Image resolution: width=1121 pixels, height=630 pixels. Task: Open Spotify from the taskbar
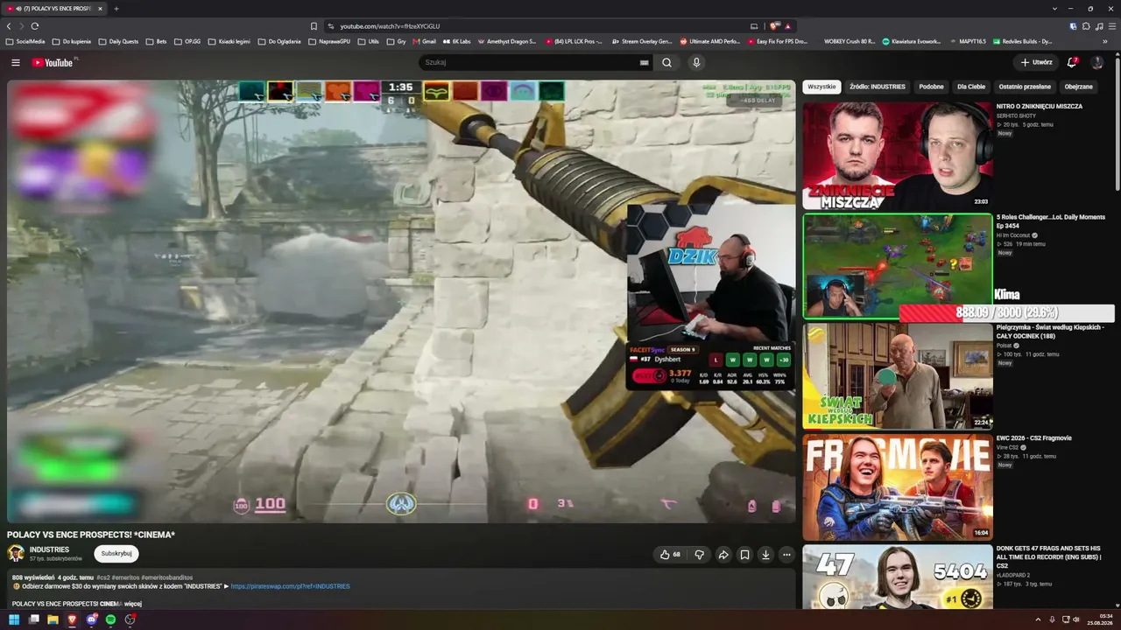[110, 619]
